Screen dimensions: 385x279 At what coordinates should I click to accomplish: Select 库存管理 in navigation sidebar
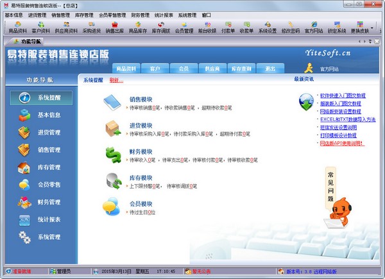tap(40, 167)
